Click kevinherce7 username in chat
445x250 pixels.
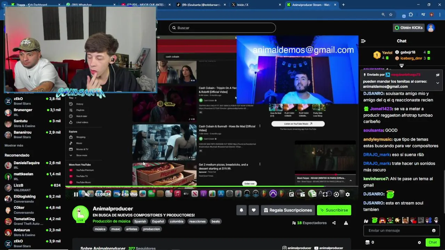(x=376, y=179)
